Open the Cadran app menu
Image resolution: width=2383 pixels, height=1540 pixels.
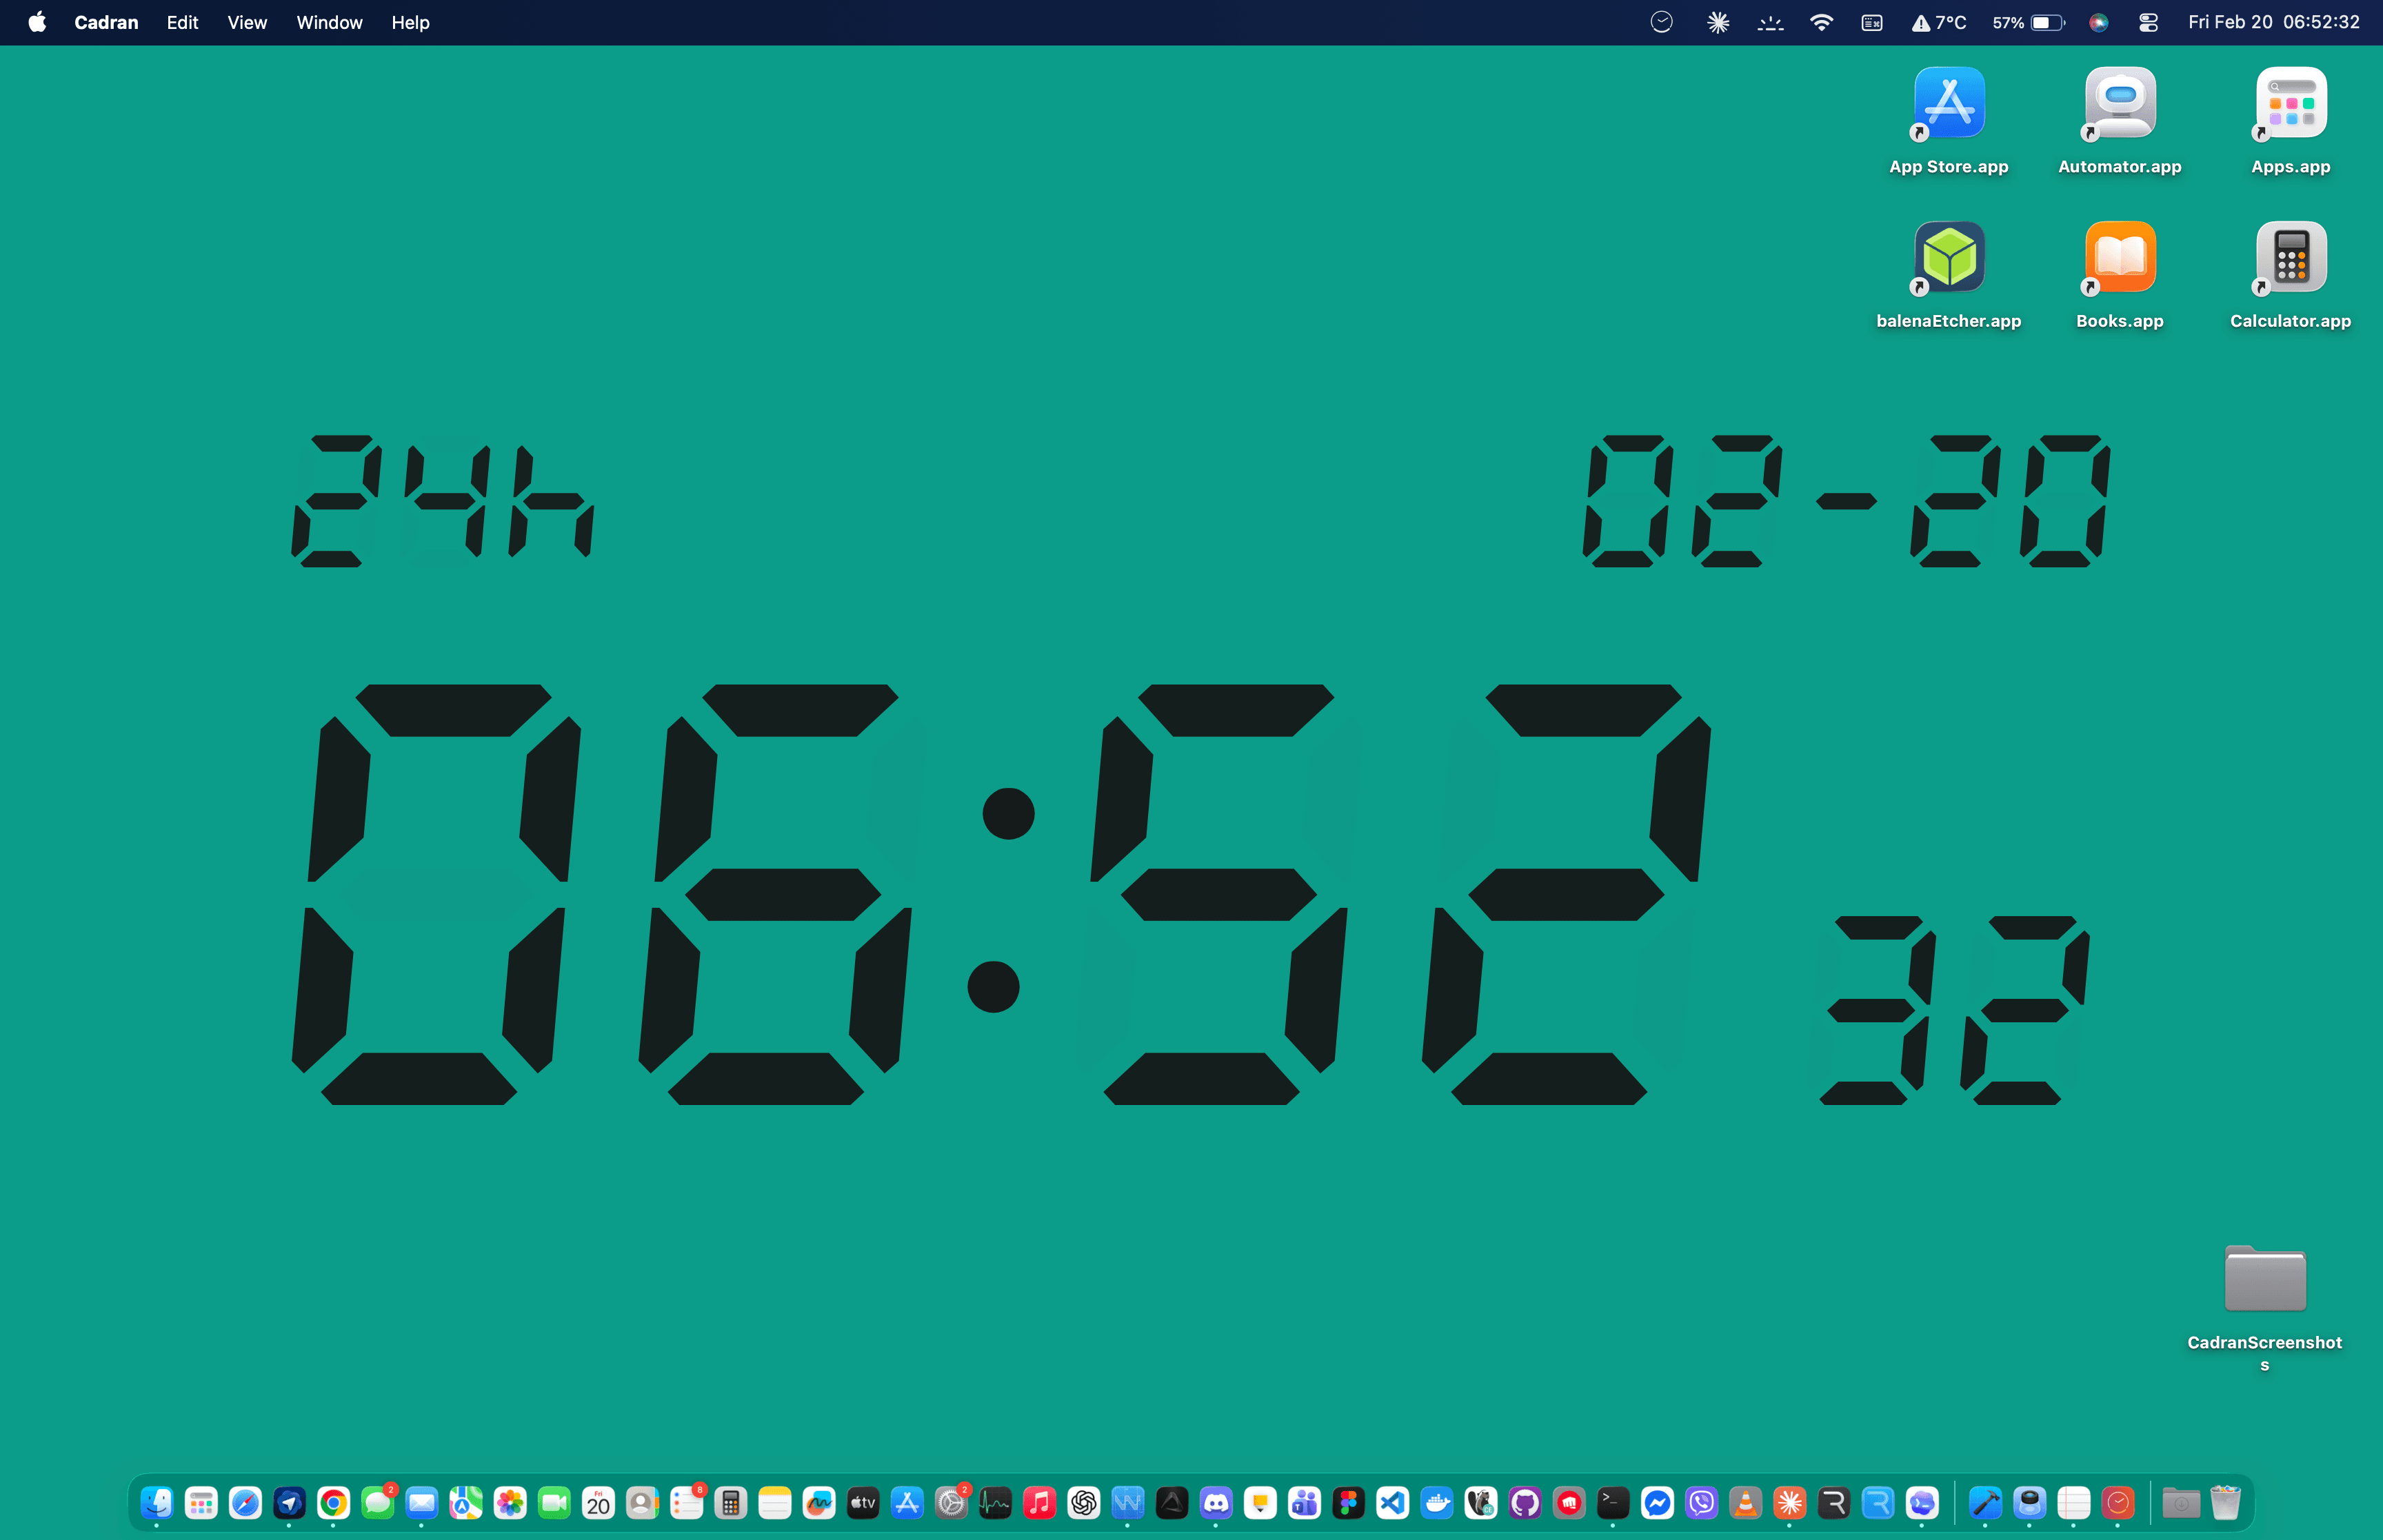click(x=106, y=22)
